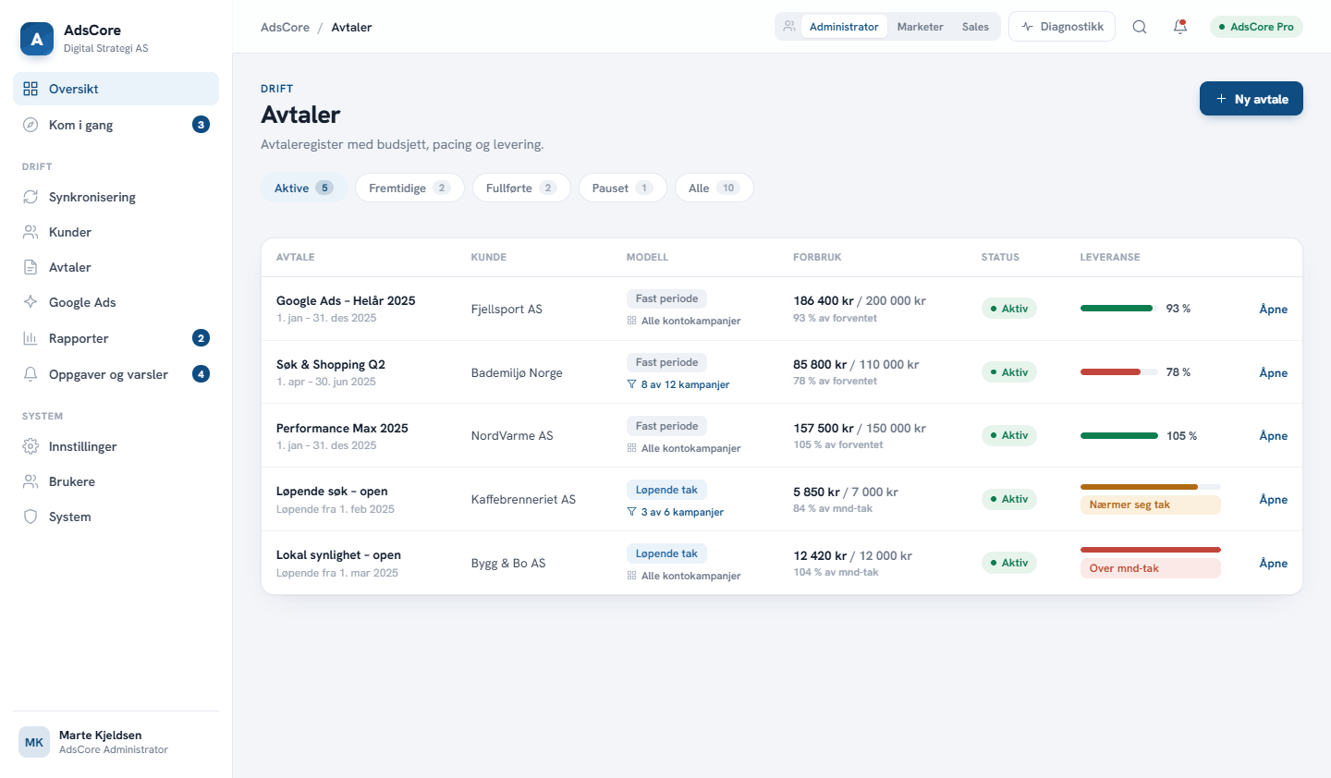Select the Alle filter tab

[x=714, y=188]
